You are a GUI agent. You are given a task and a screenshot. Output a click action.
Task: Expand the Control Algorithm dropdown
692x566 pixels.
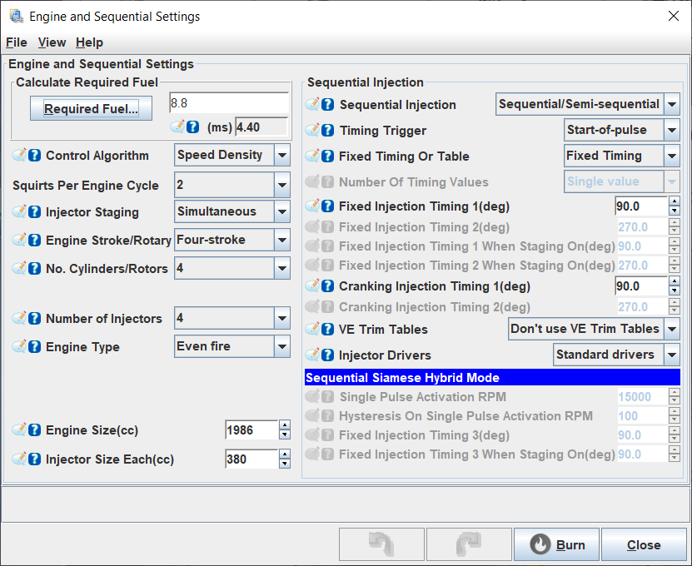coord(281,155)
